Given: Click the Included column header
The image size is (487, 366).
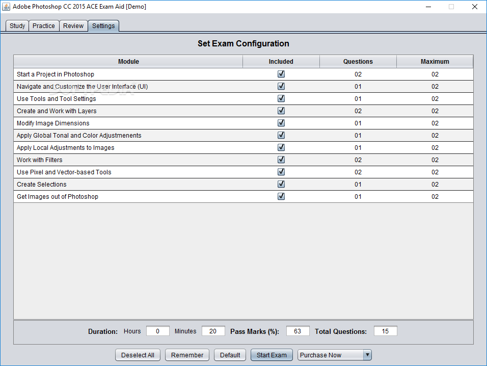Looking at the screenshot, I should [281, 62].
